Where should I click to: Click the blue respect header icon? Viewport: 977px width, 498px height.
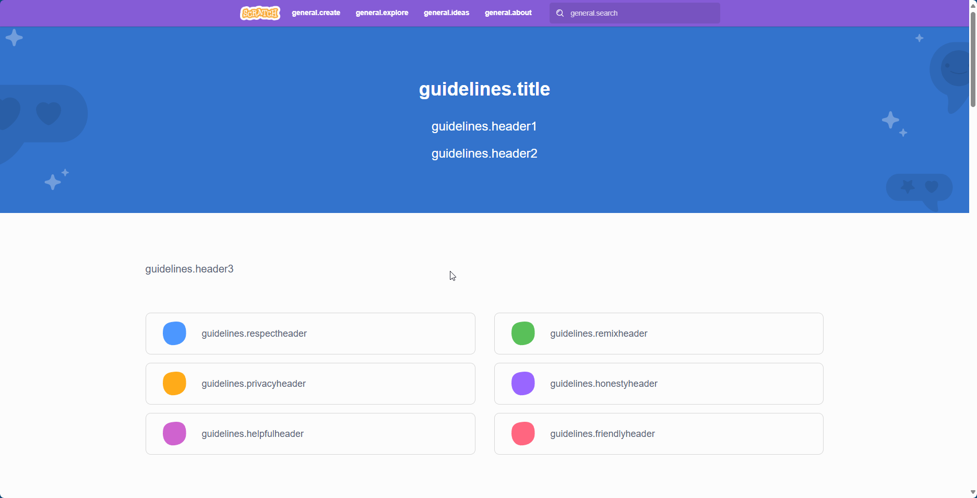[x=174, y=334]
